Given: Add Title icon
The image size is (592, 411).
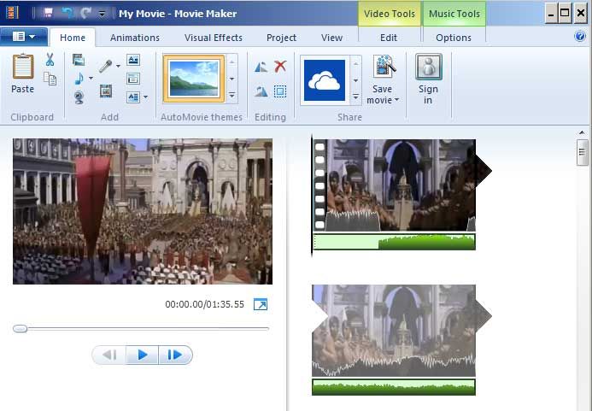Looking at the screenshot, I should click(x=133, y=60).
